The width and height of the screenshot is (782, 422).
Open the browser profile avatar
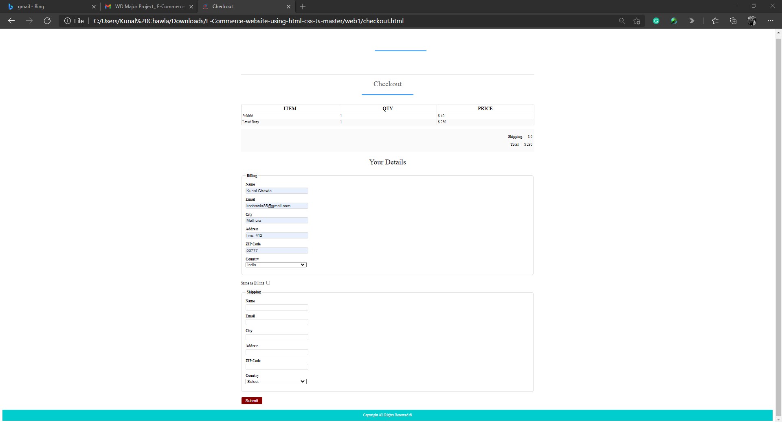coord(752,21)
